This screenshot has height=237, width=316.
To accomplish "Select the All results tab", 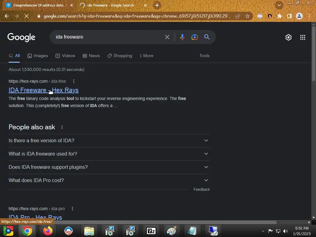I will pos(14,56).
